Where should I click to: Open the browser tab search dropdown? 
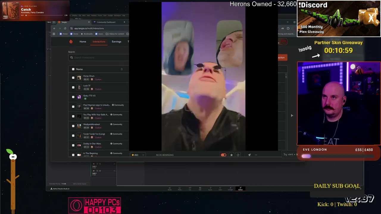[x=54, y=22]
